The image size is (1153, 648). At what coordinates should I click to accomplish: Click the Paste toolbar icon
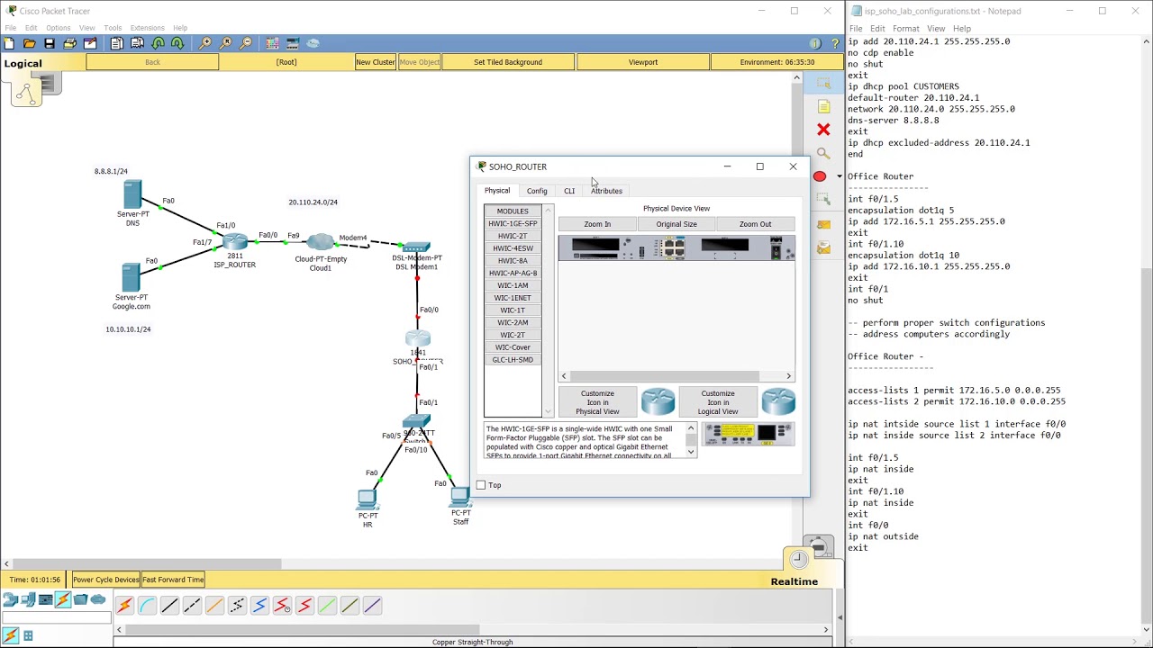[138, 43]
